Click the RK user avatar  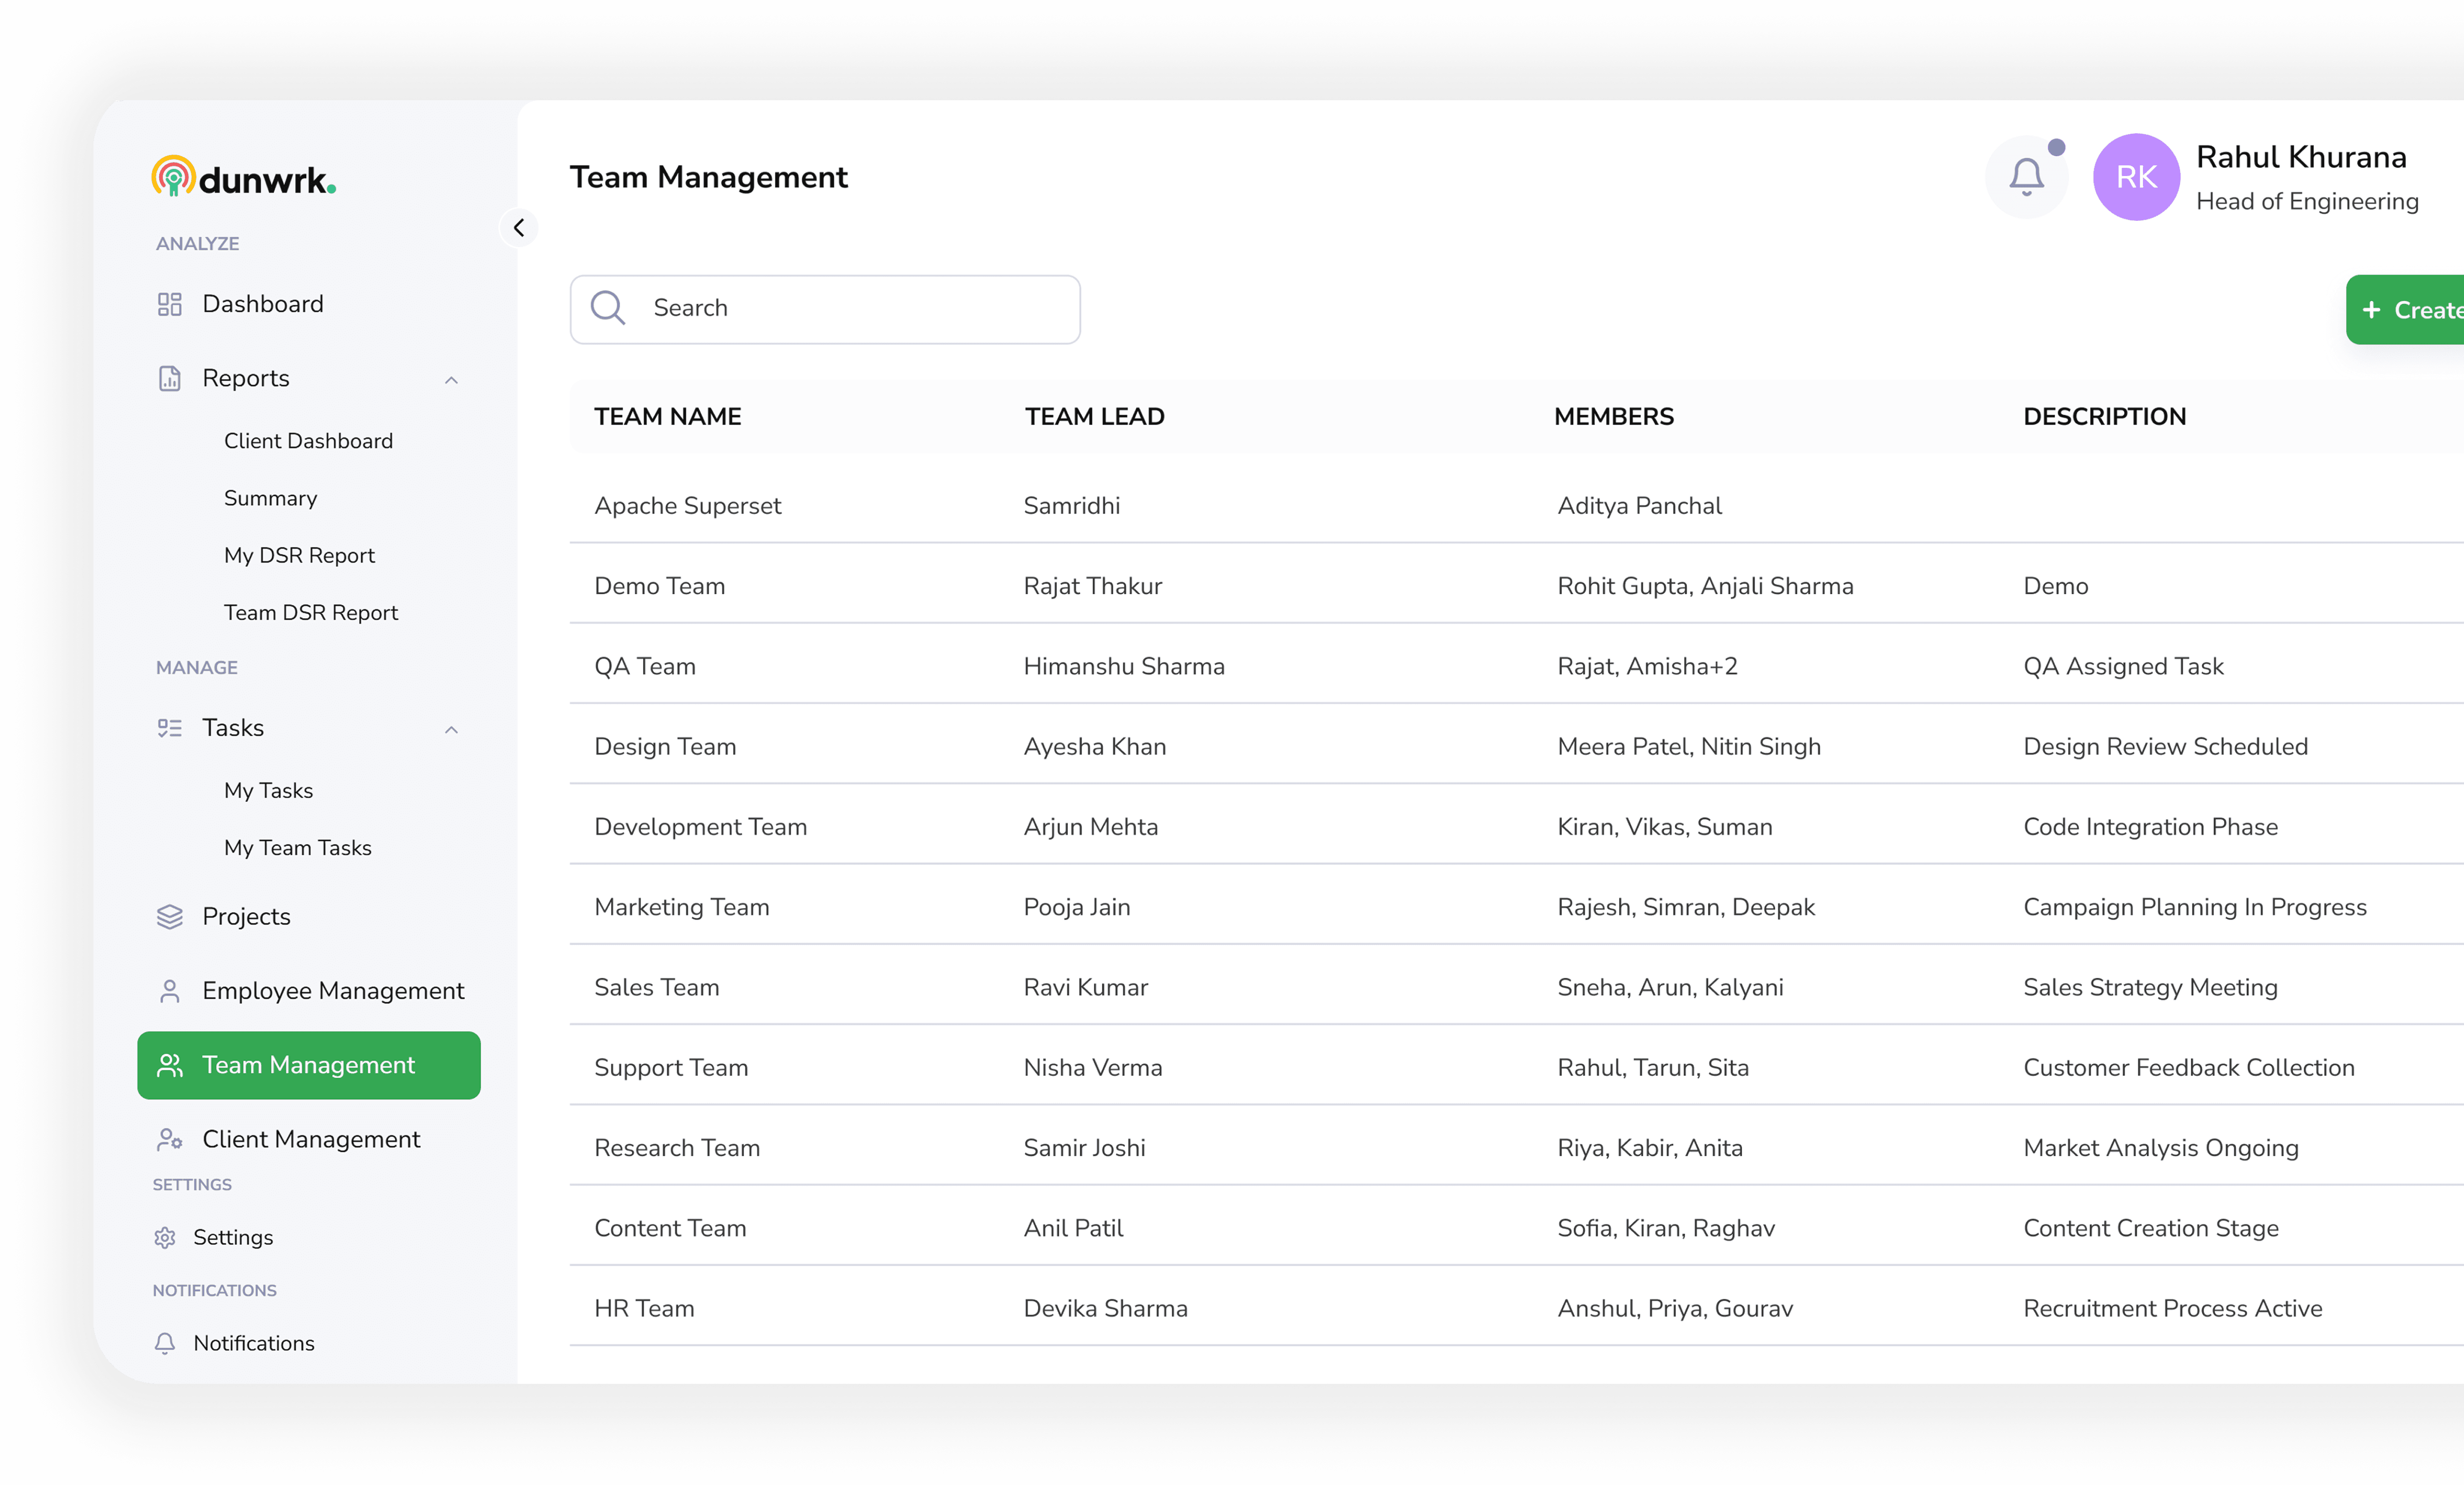2136,177
